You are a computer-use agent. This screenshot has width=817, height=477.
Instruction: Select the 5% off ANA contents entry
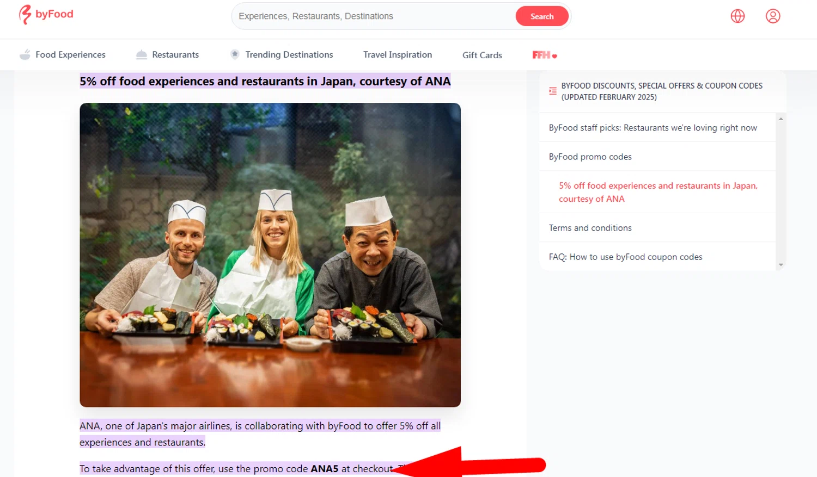point(658,192)
